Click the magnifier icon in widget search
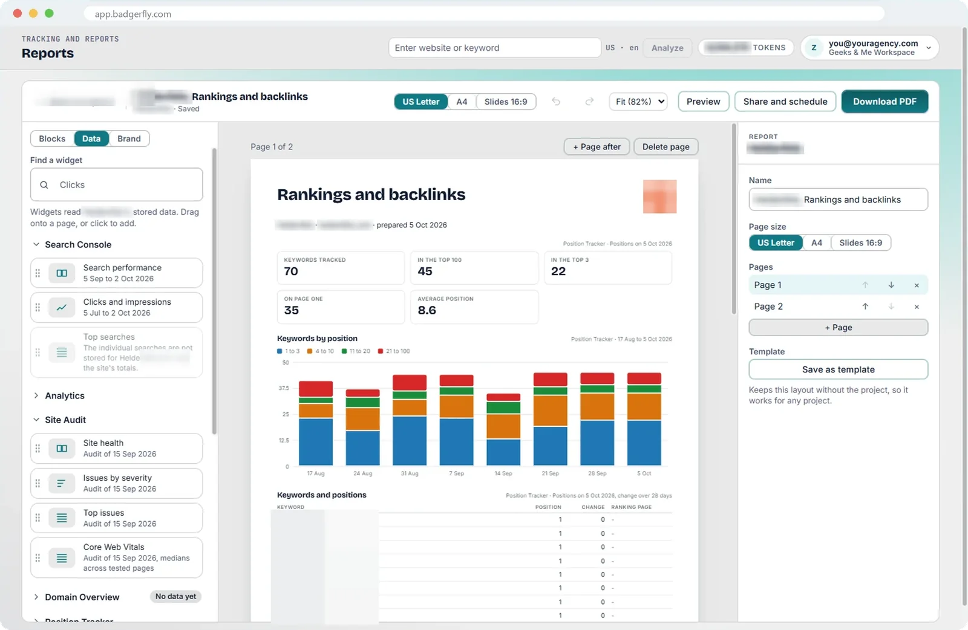 pyautogui.click(x=44, y=185)
